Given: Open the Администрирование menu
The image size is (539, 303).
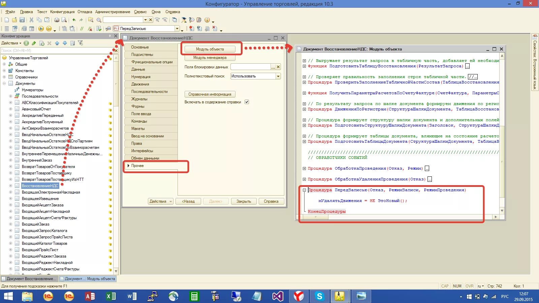Looking at the screenshot, I should point(113,12).
